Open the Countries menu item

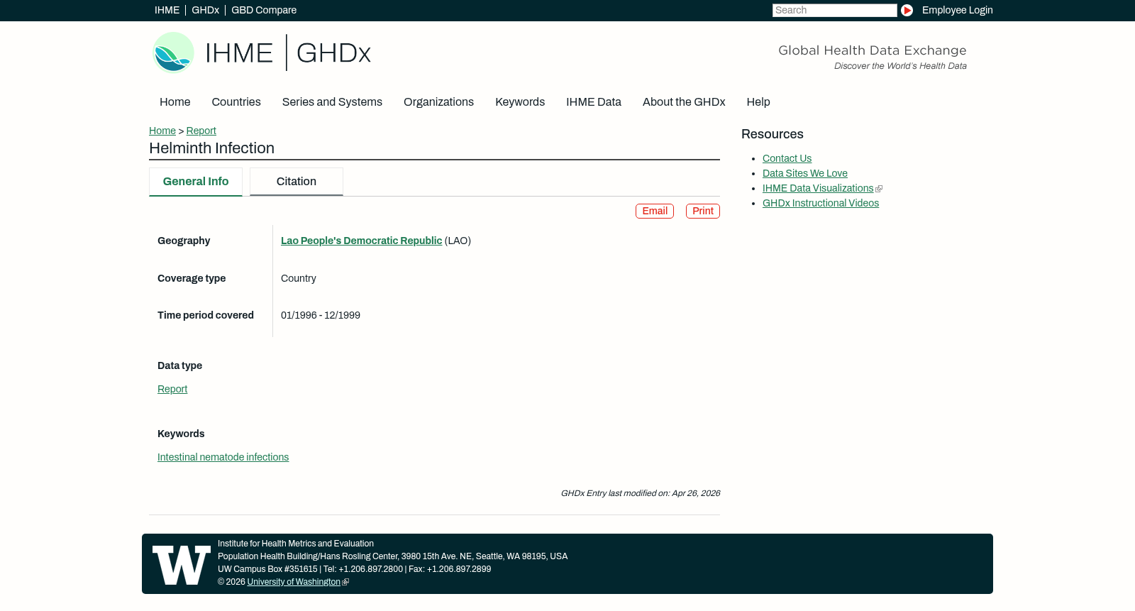tap(236, 102)
